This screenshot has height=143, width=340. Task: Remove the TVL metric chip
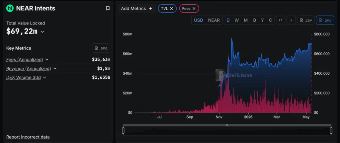171,8
